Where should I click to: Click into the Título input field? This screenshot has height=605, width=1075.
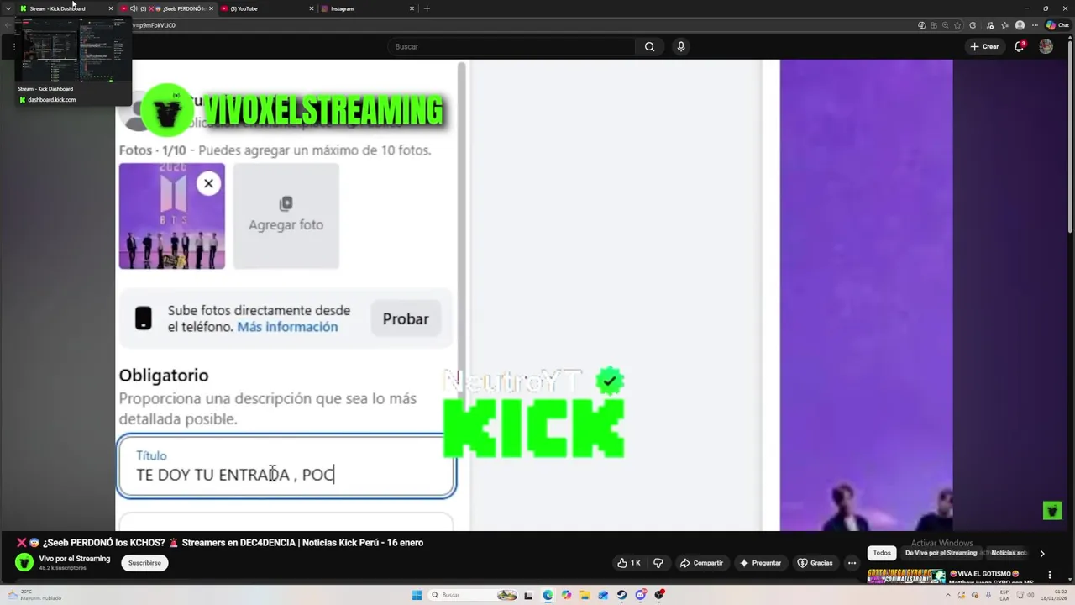coord(286,466)
